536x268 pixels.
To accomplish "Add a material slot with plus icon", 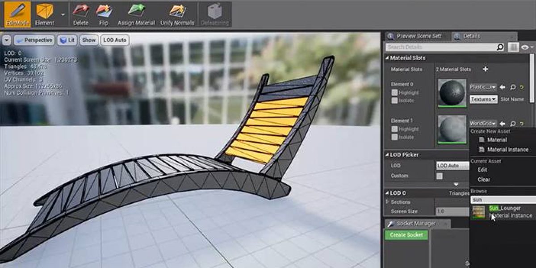I will 486,69.
